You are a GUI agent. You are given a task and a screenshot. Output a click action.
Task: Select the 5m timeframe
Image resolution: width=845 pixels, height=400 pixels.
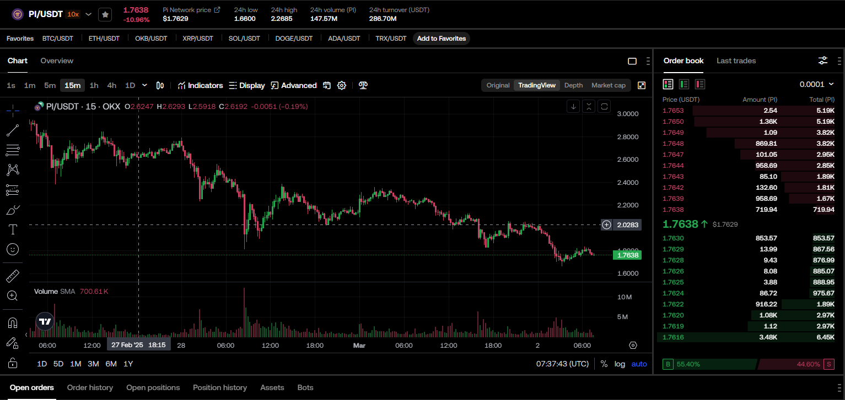(50, 85)
